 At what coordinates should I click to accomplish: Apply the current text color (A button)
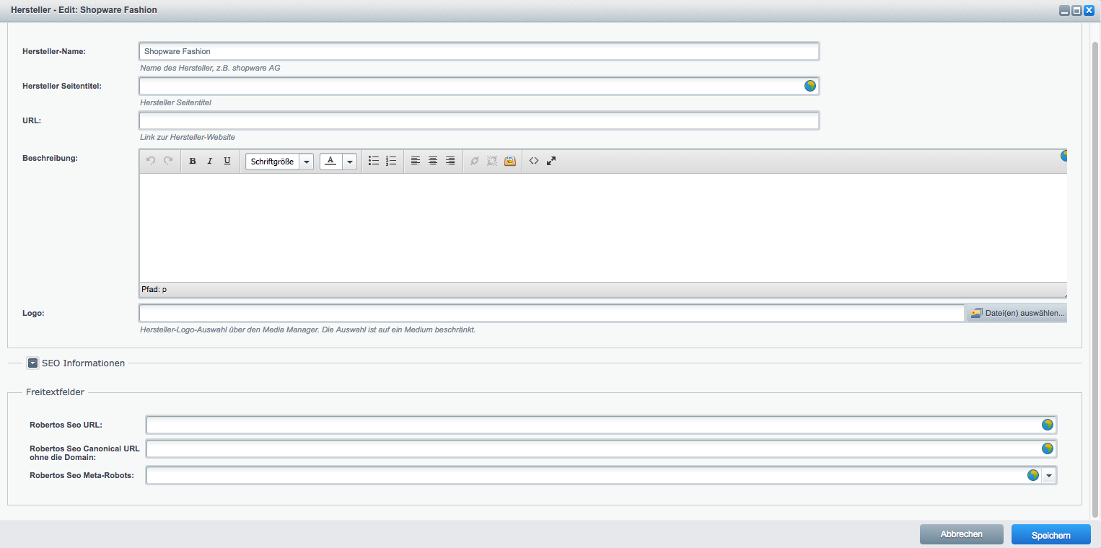(330, 162)
